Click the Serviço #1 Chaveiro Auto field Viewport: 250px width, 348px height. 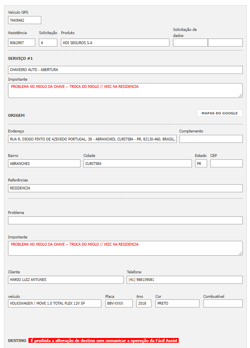point(125,70)
